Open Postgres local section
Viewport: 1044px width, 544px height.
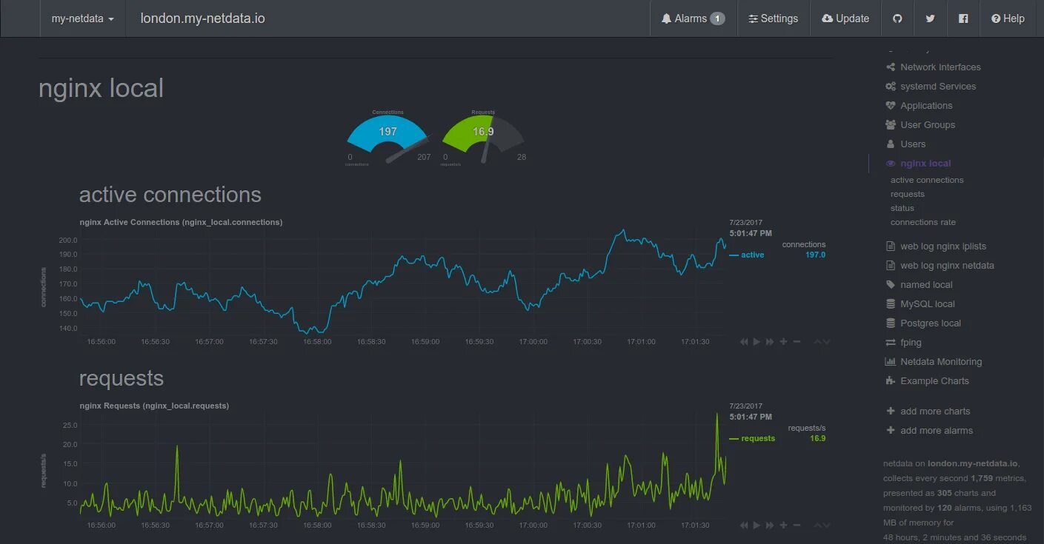pyautogui.click(x=922, y=323)
